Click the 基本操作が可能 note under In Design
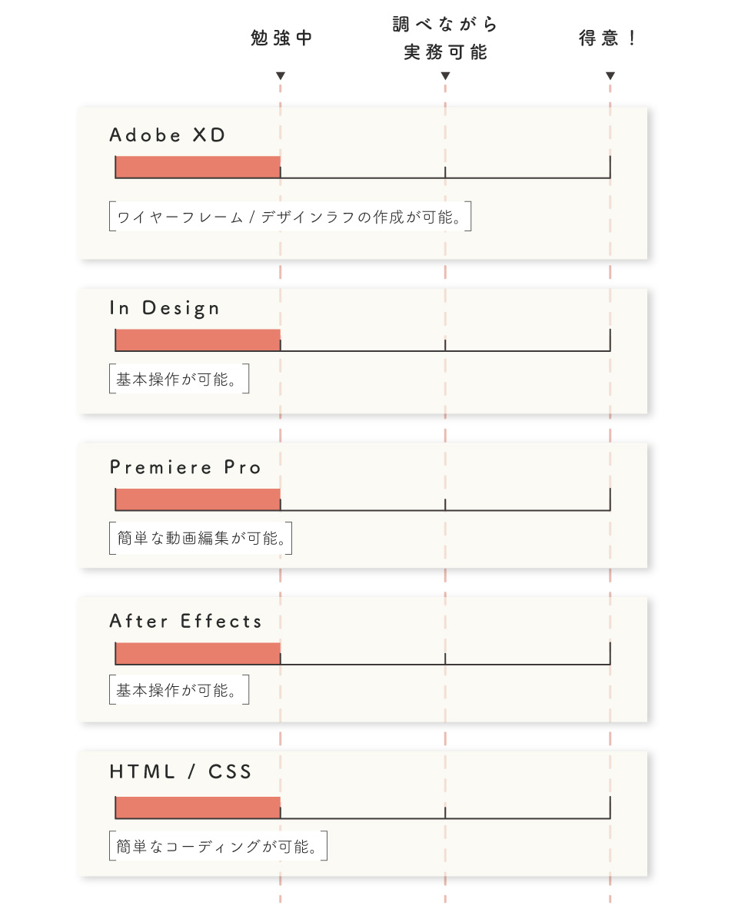This screenshot has width=738, height=922. click(x=179, y=380)
